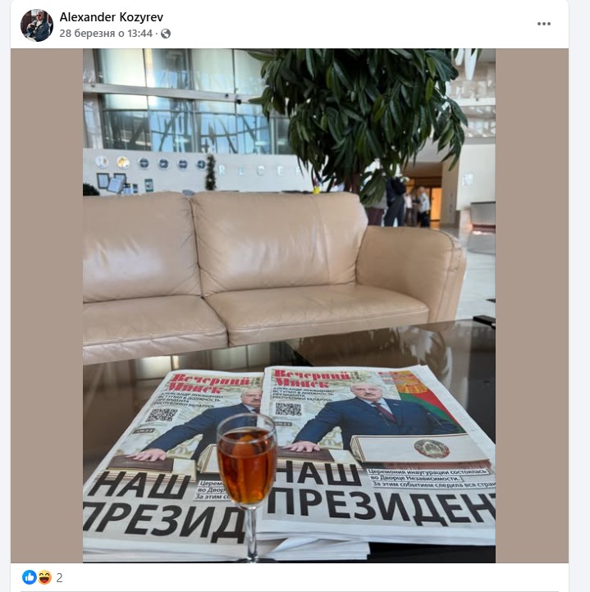Click the QR code on the right newspaper

point(288,409)
